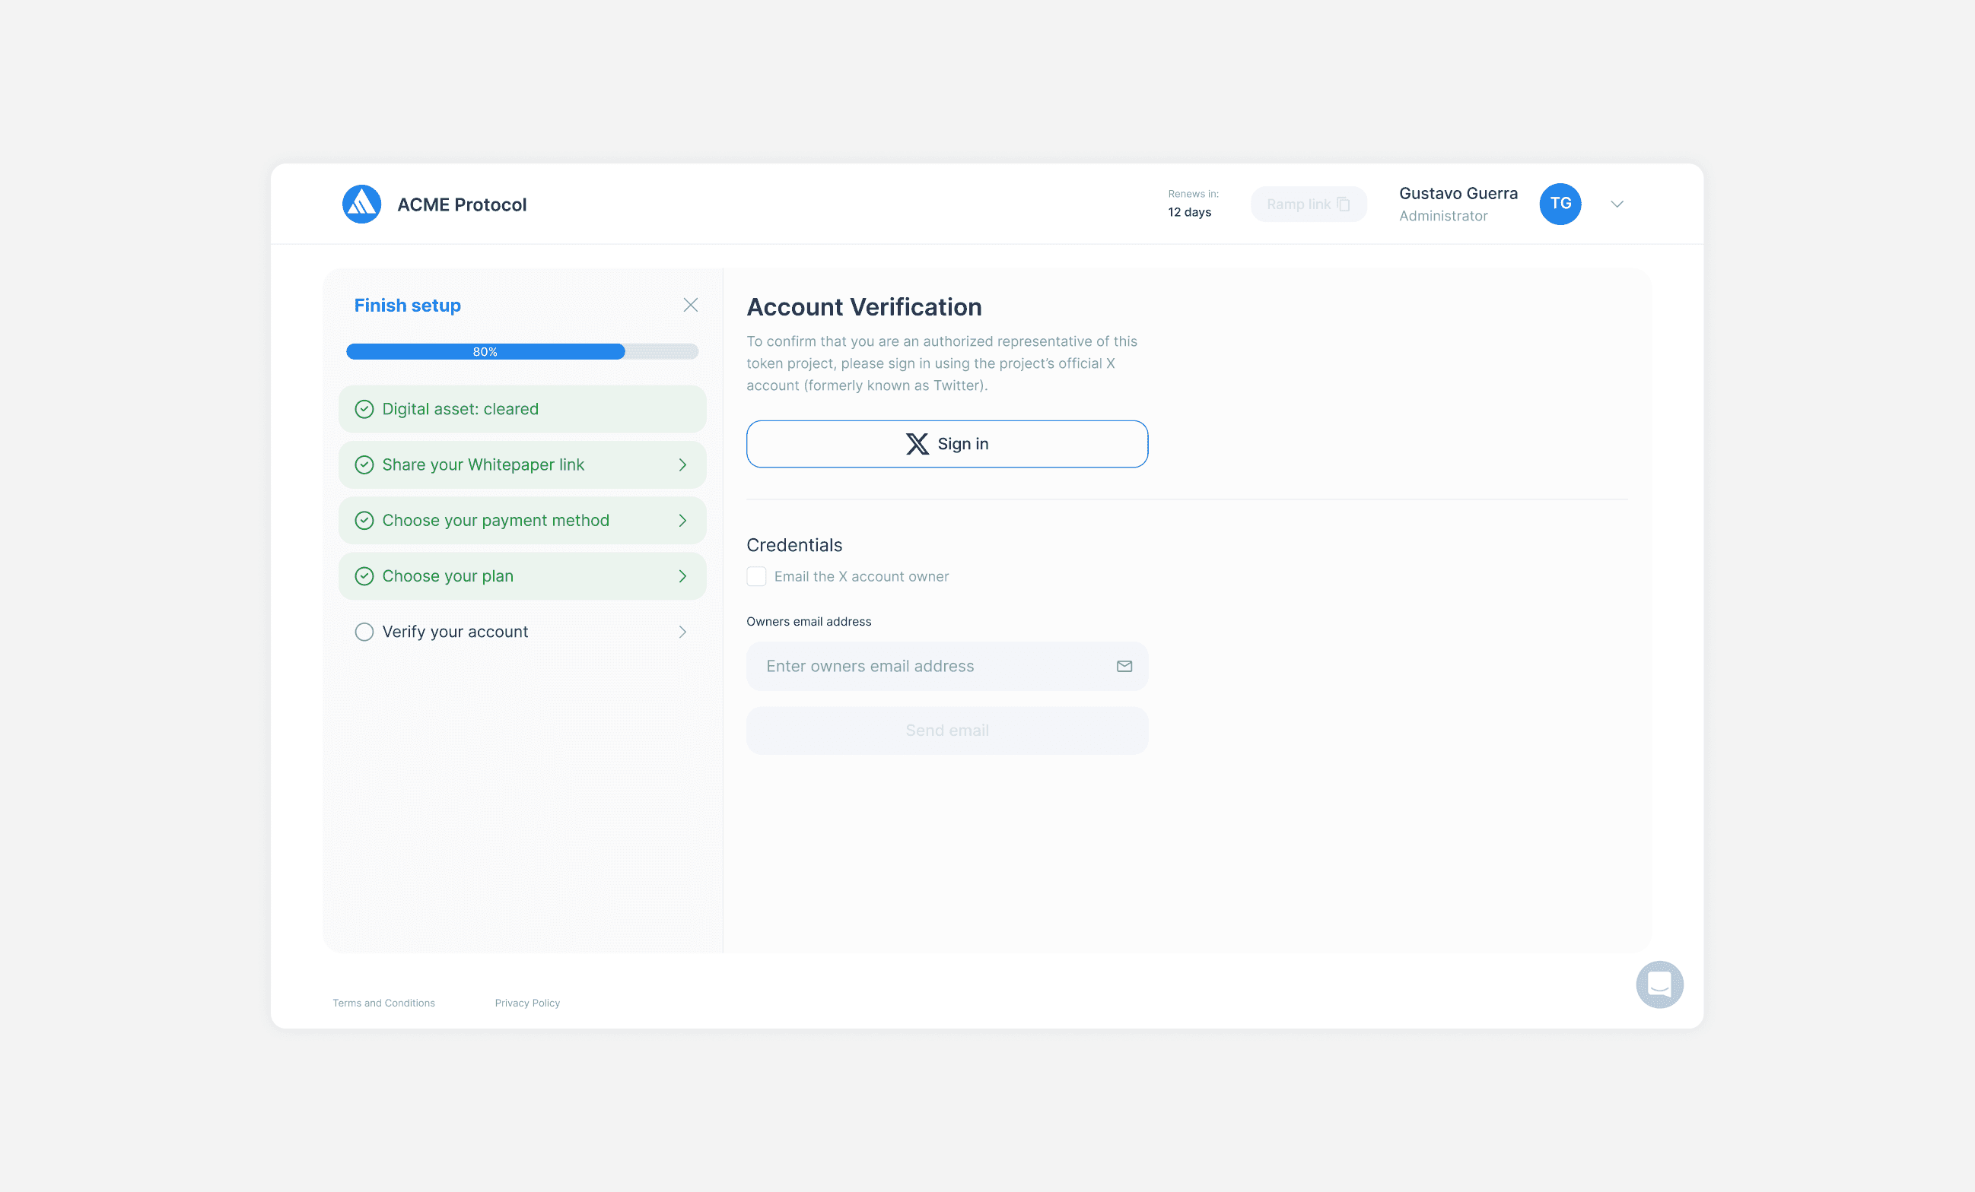Click the green check beside Digital asset
Screen dimensions: 1975x1192
click(x=364, y=409)
